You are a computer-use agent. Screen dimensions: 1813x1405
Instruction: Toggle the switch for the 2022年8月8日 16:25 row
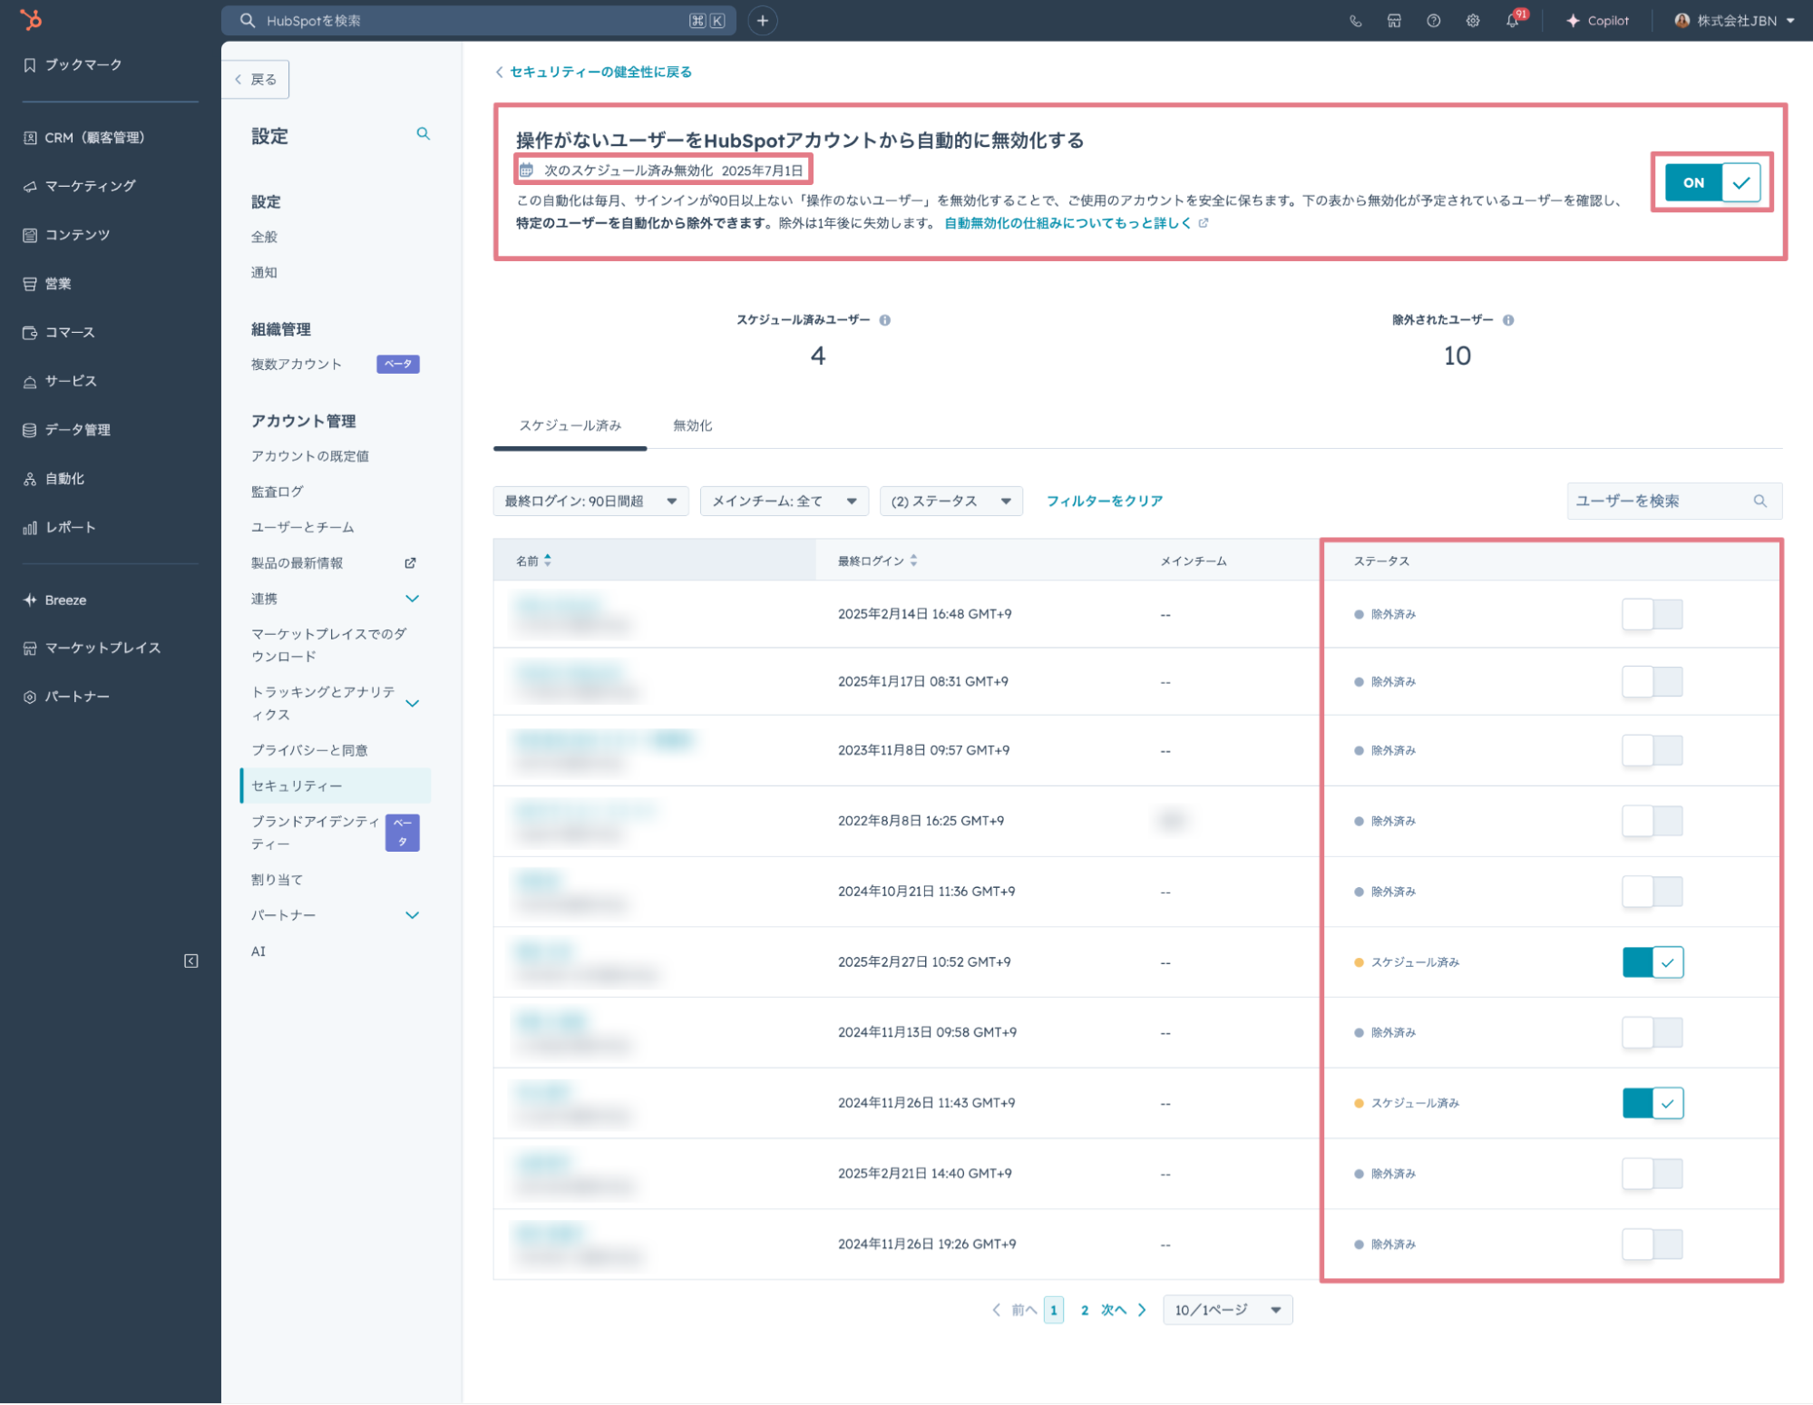[1652, 821]
